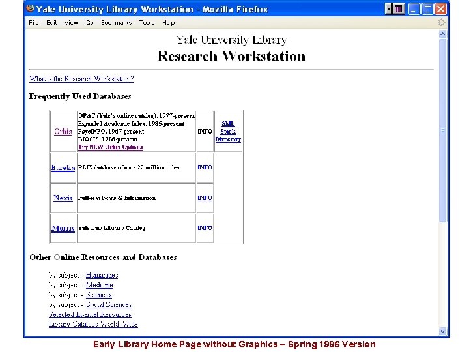Screen dimensions: 469x352
Task: Open the Tools menu
Action: click(147, 22)
